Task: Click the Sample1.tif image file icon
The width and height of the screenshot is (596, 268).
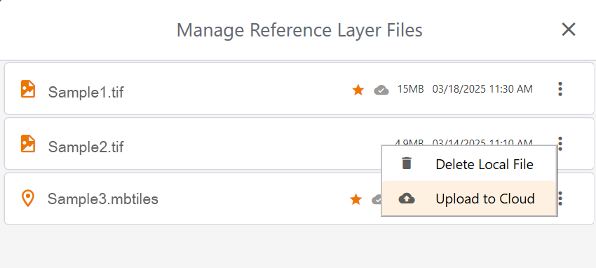Action: [28, 89]
